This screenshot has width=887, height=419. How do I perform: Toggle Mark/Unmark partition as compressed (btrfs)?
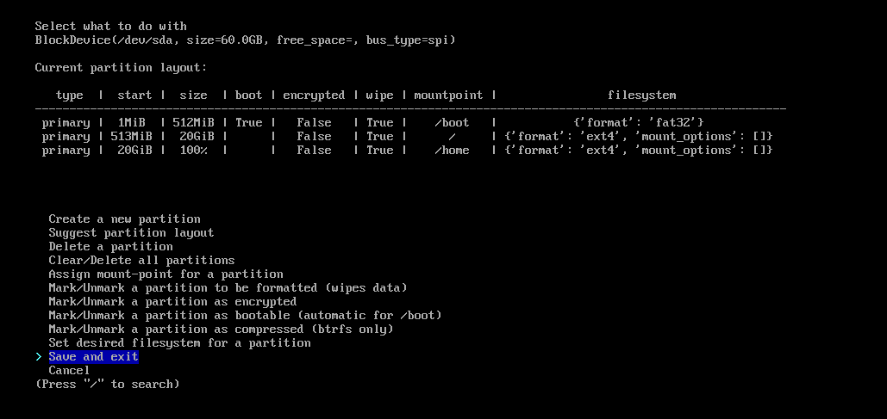click(x=222, y=330)
